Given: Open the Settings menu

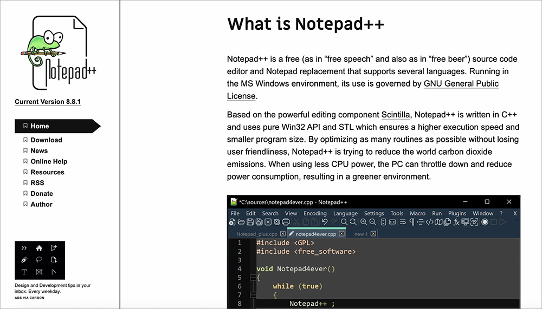Looking at the screenshot, I should [374, 213].
